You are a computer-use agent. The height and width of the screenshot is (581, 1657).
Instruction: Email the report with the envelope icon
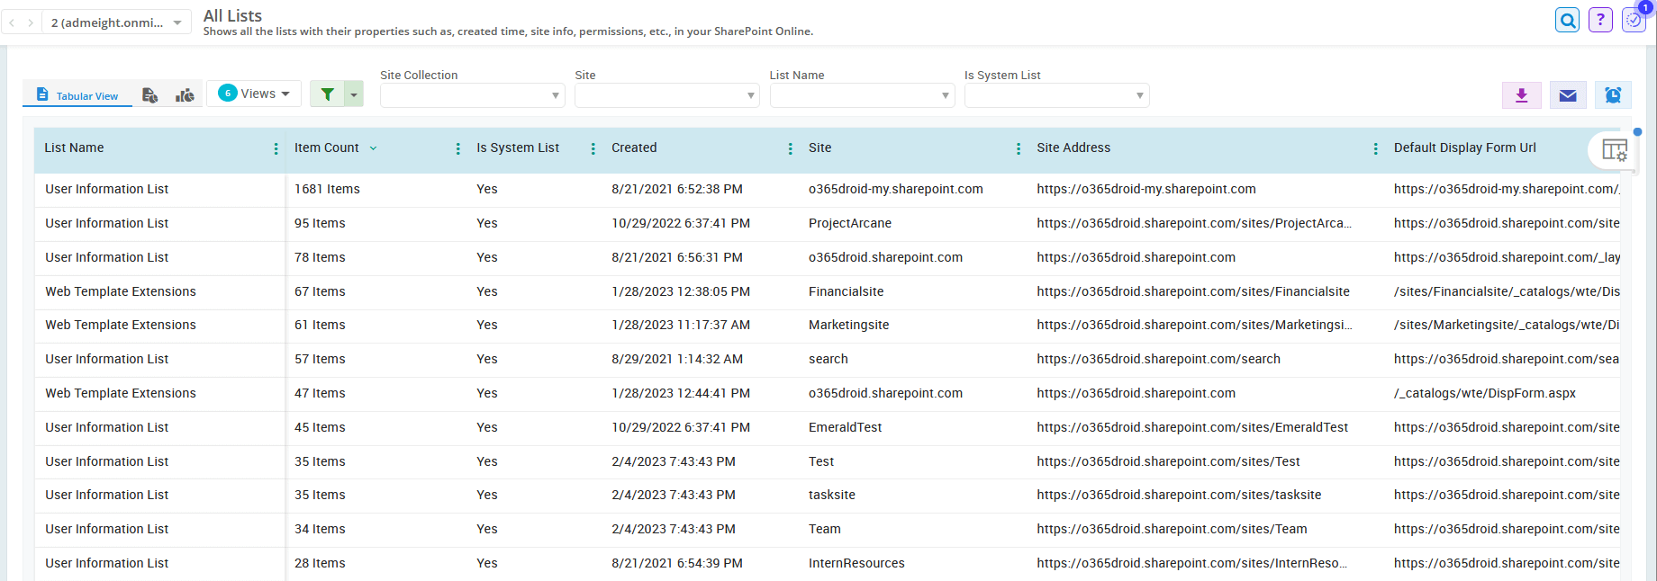point(1568,95)
